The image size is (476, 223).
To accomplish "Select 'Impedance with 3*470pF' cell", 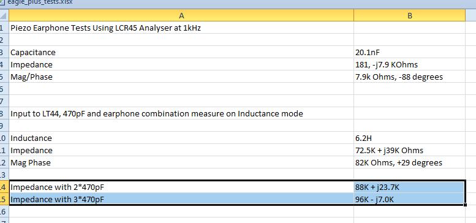I will coord(181,199).
